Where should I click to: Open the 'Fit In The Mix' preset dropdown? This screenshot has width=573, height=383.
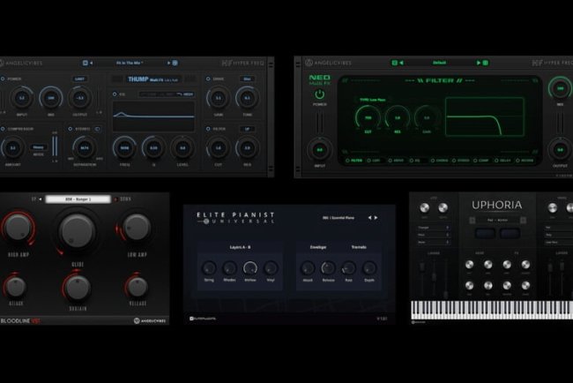pyautogui.click(x=132, y=63)
